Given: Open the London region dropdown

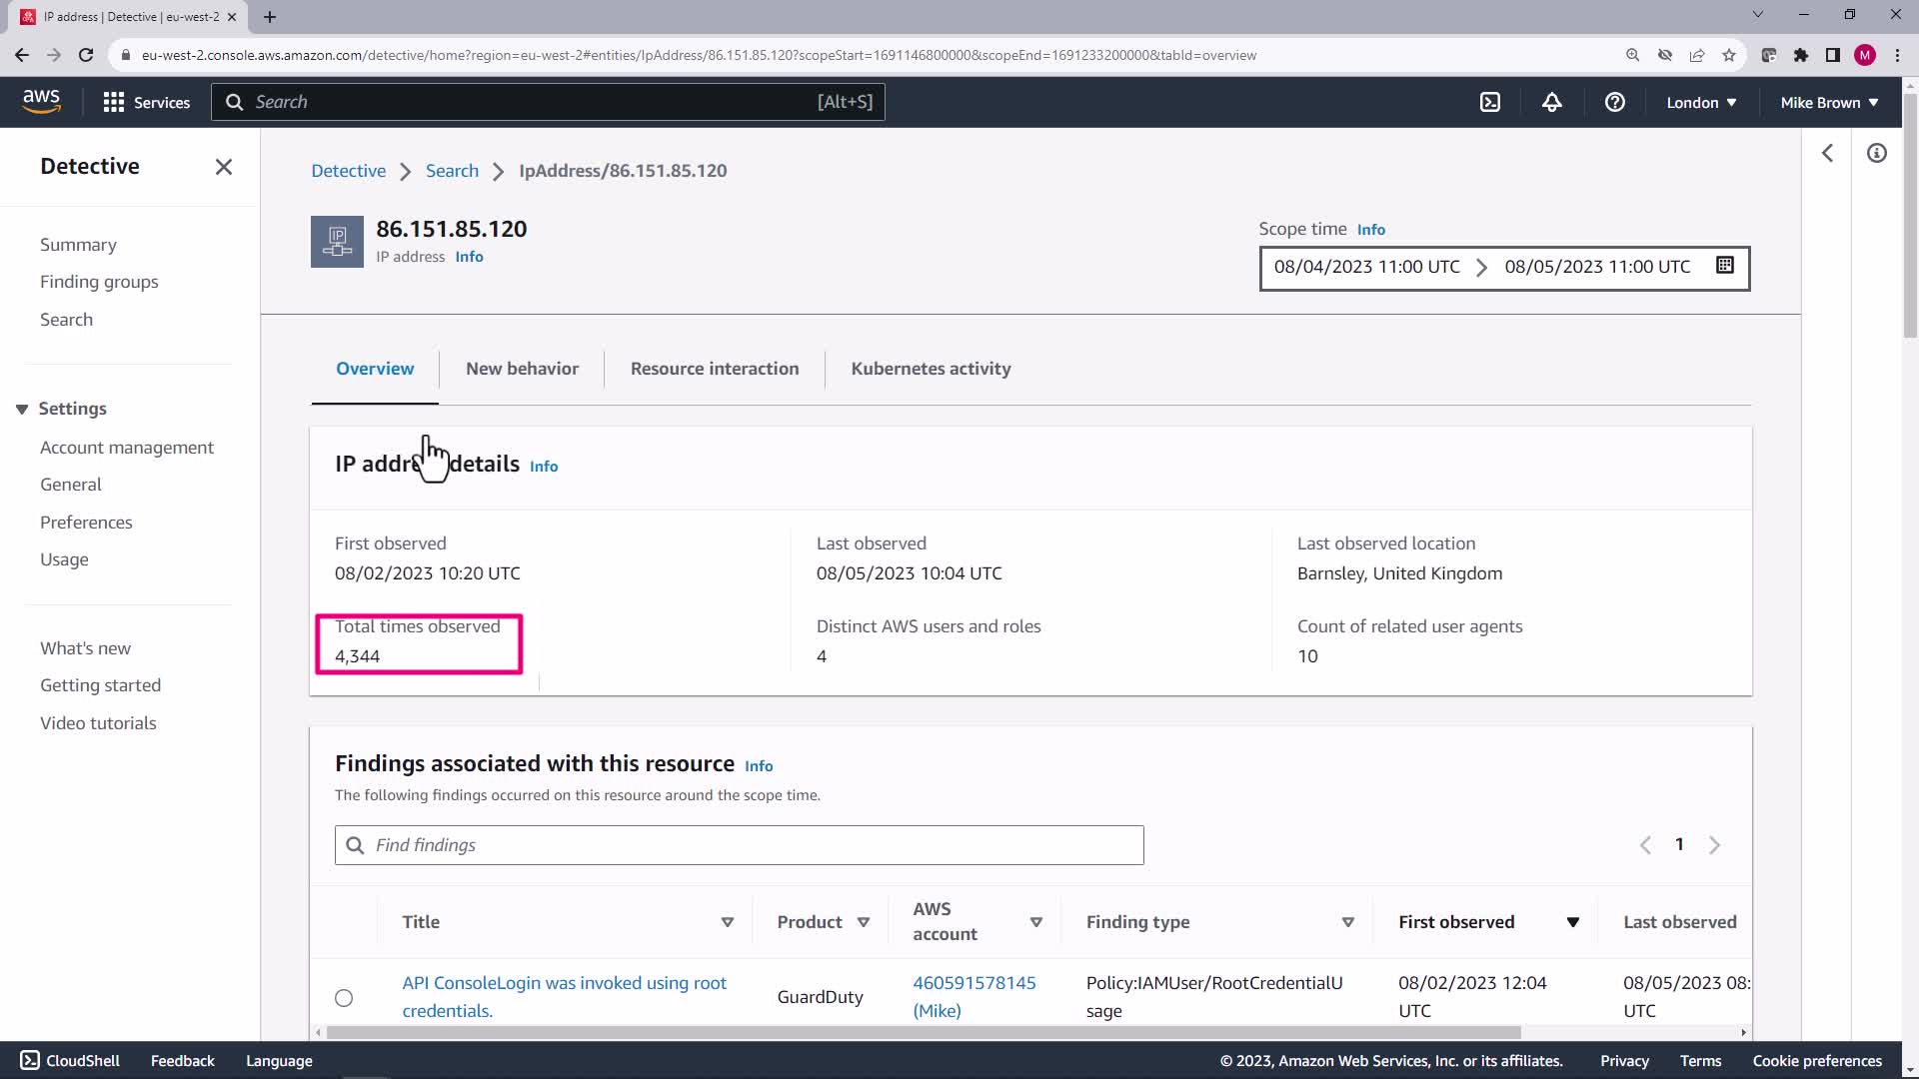Looking at the screenshot, I should (x=1700, y=102).
